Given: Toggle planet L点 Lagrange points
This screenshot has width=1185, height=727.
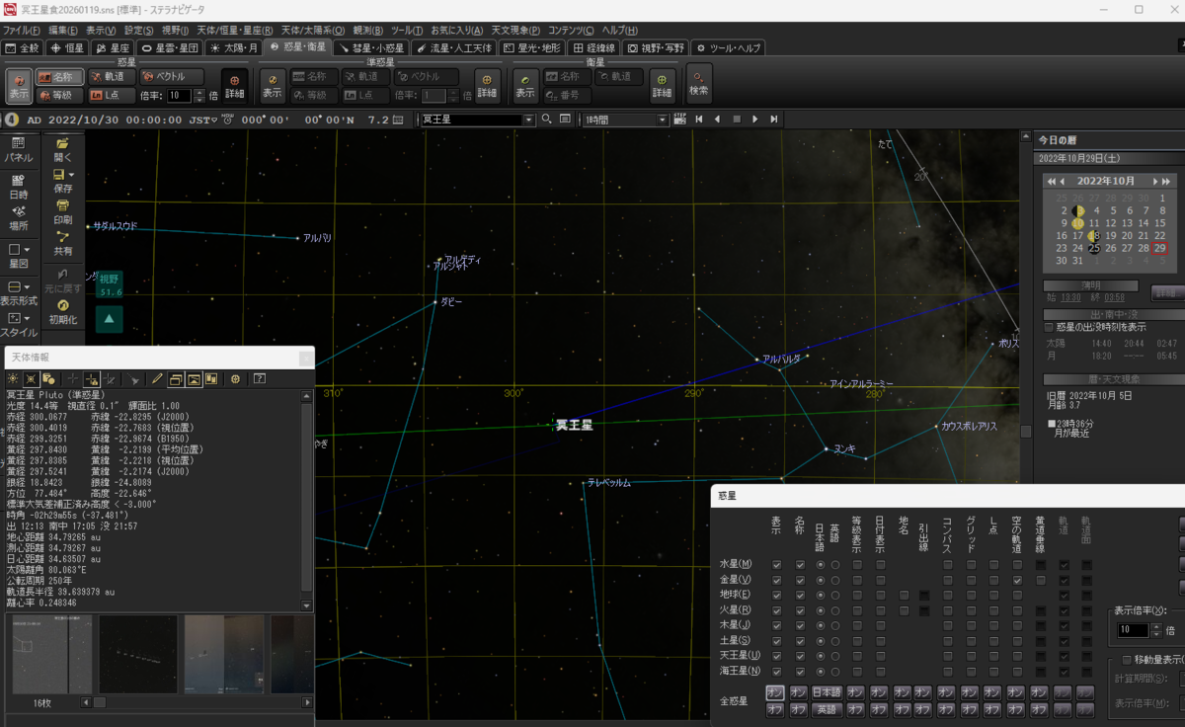Looking at the screenshot, I should pos(111,96).
